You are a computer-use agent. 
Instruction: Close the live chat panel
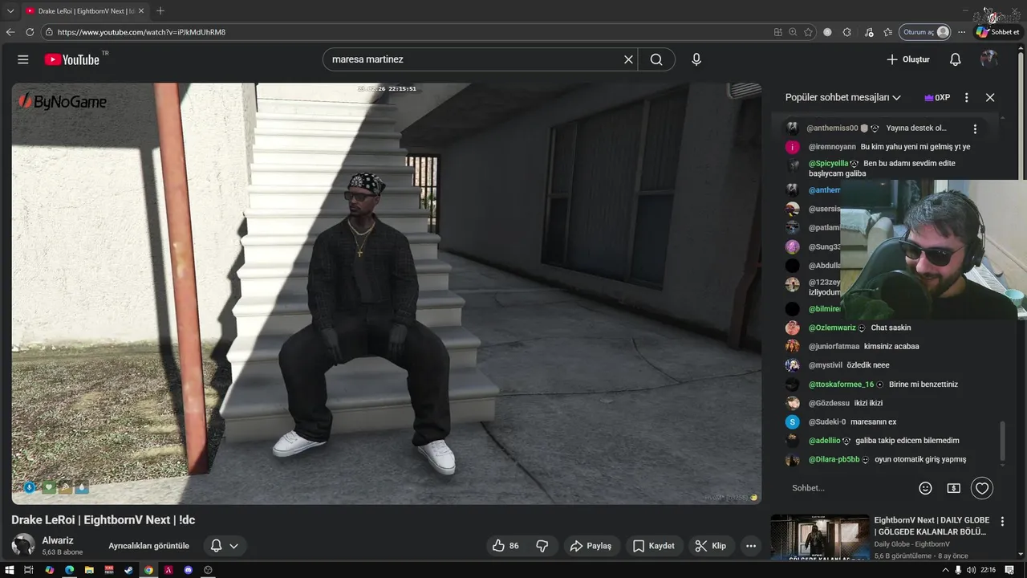(x=990, y=97)
